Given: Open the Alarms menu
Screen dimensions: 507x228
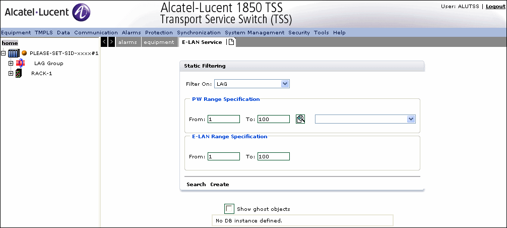Looking at the screenshot, I should coord(131,33).
